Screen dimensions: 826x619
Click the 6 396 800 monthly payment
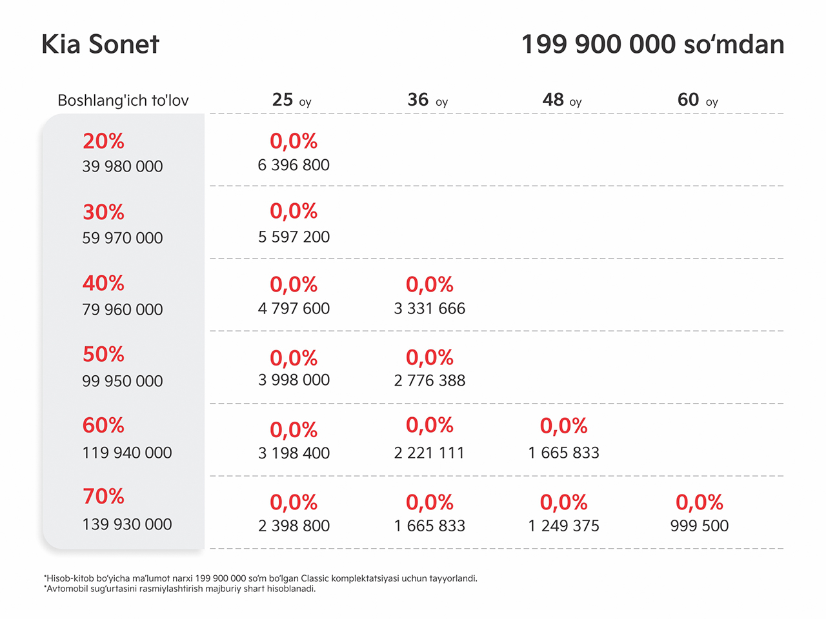tap(294, 165)
